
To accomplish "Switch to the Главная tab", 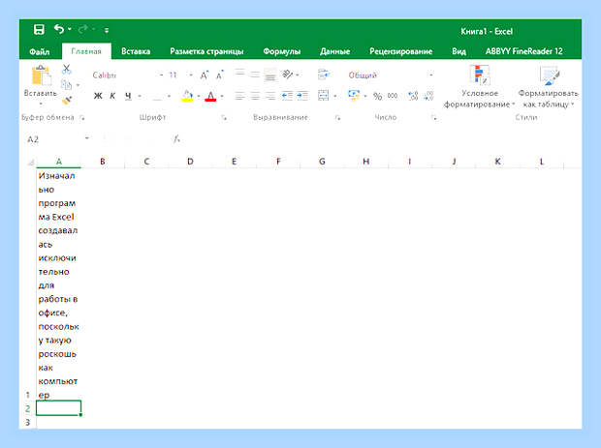I will coord(86,51).
